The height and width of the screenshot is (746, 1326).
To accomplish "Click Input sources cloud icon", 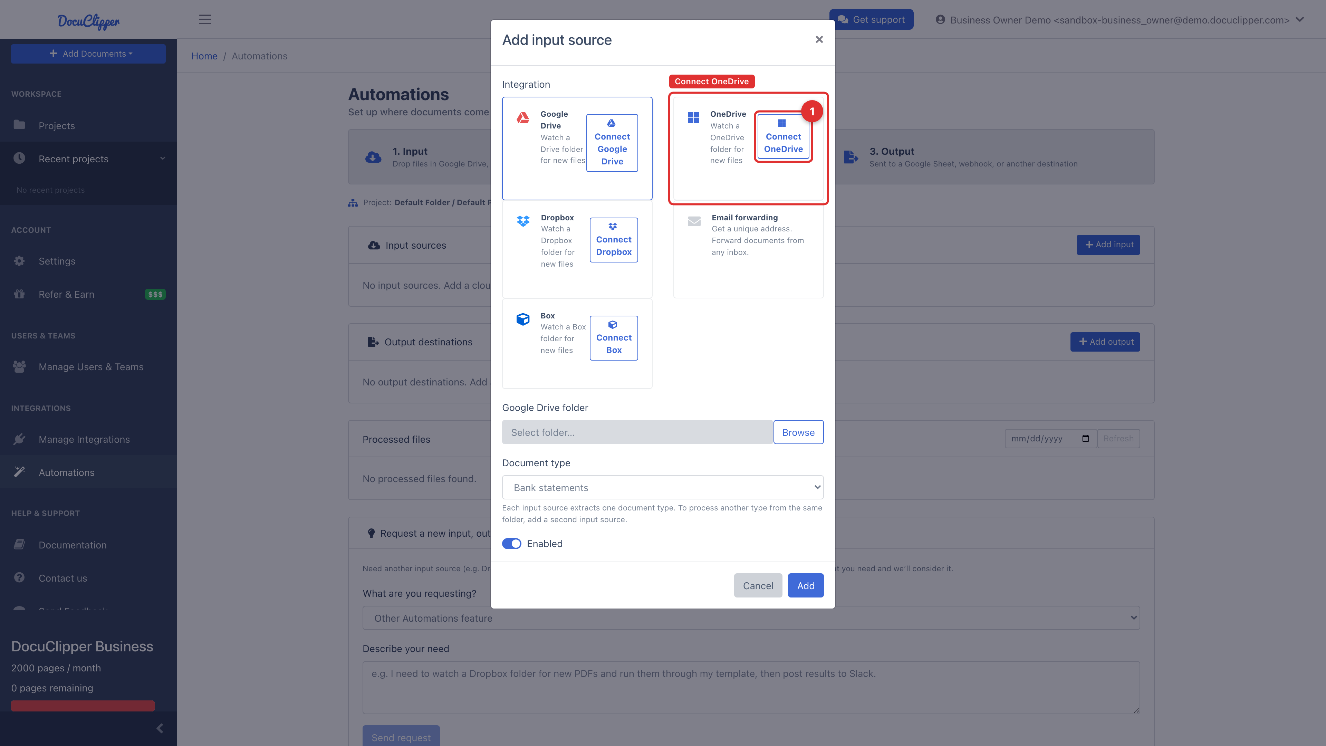I will click(x=374, y=246).
